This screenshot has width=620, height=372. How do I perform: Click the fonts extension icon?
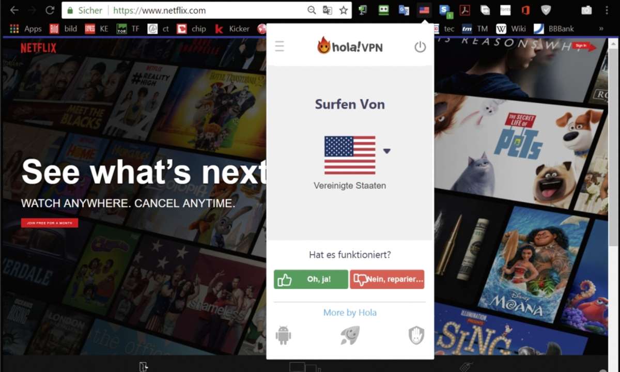pyautogui.click(x=505, y=10)
